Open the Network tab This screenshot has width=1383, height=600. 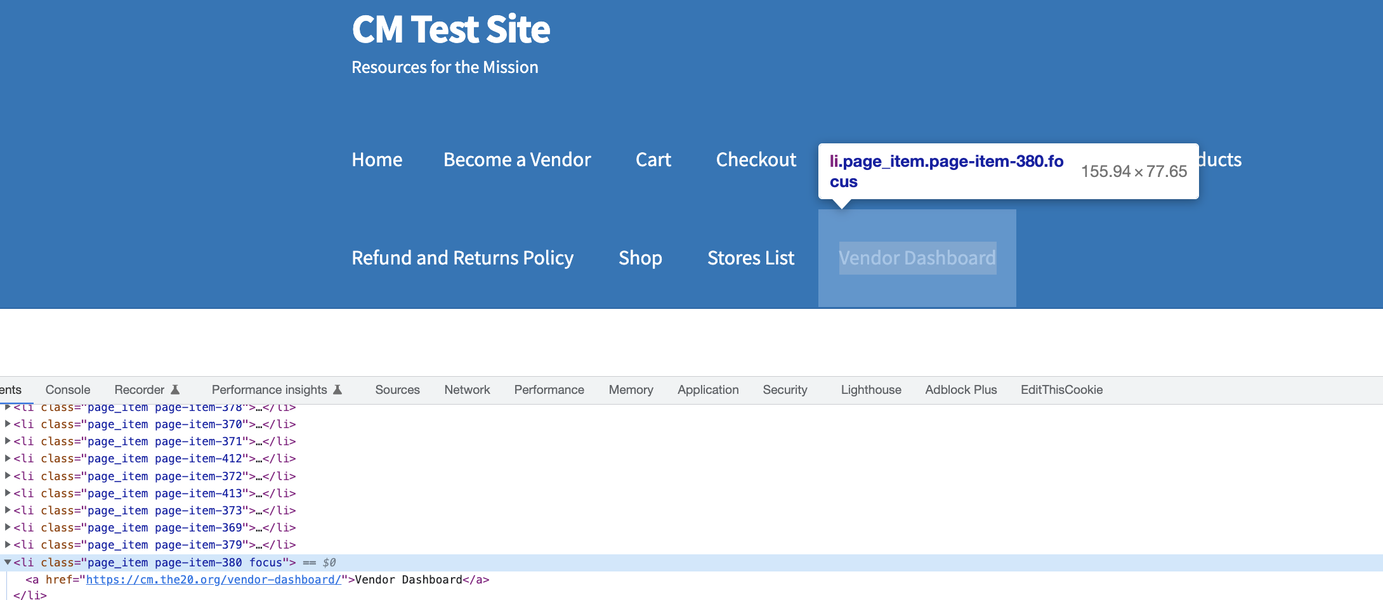coord(468,389)
